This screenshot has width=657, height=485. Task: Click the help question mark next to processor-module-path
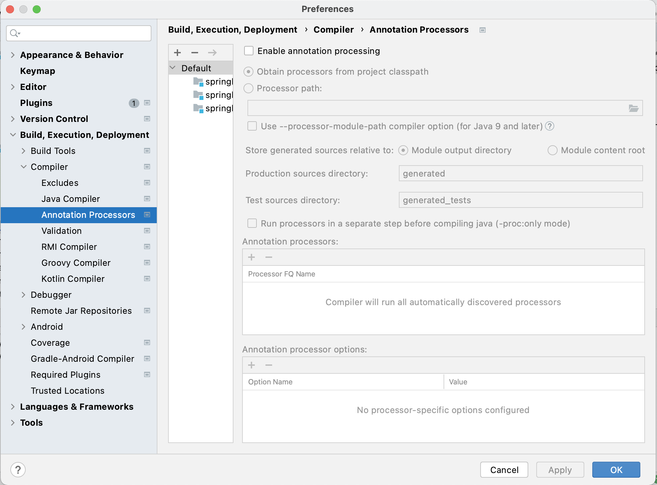coord(550,126)
